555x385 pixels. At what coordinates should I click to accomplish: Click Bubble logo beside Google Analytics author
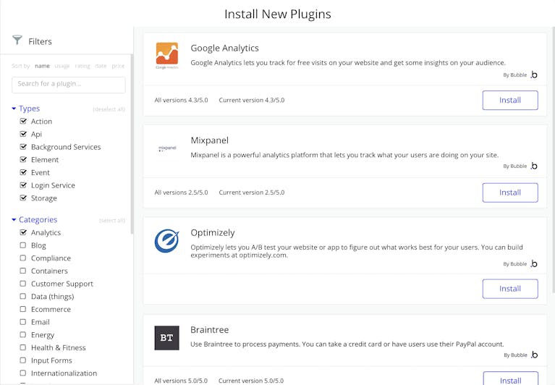click(x=534, y=75)
